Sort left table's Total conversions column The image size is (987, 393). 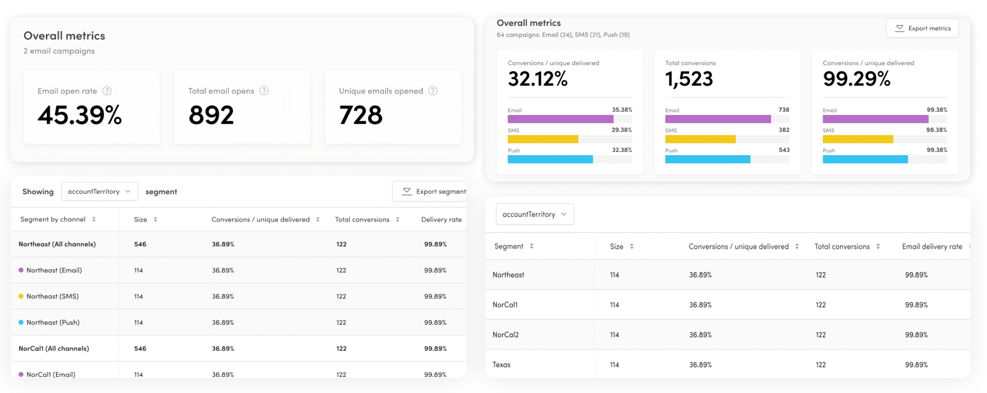pos(397,219)
